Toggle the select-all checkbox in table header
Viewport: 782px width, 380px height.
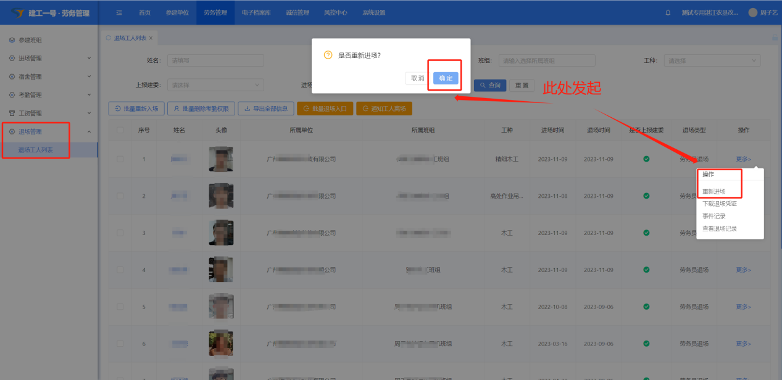click(120, 130)
